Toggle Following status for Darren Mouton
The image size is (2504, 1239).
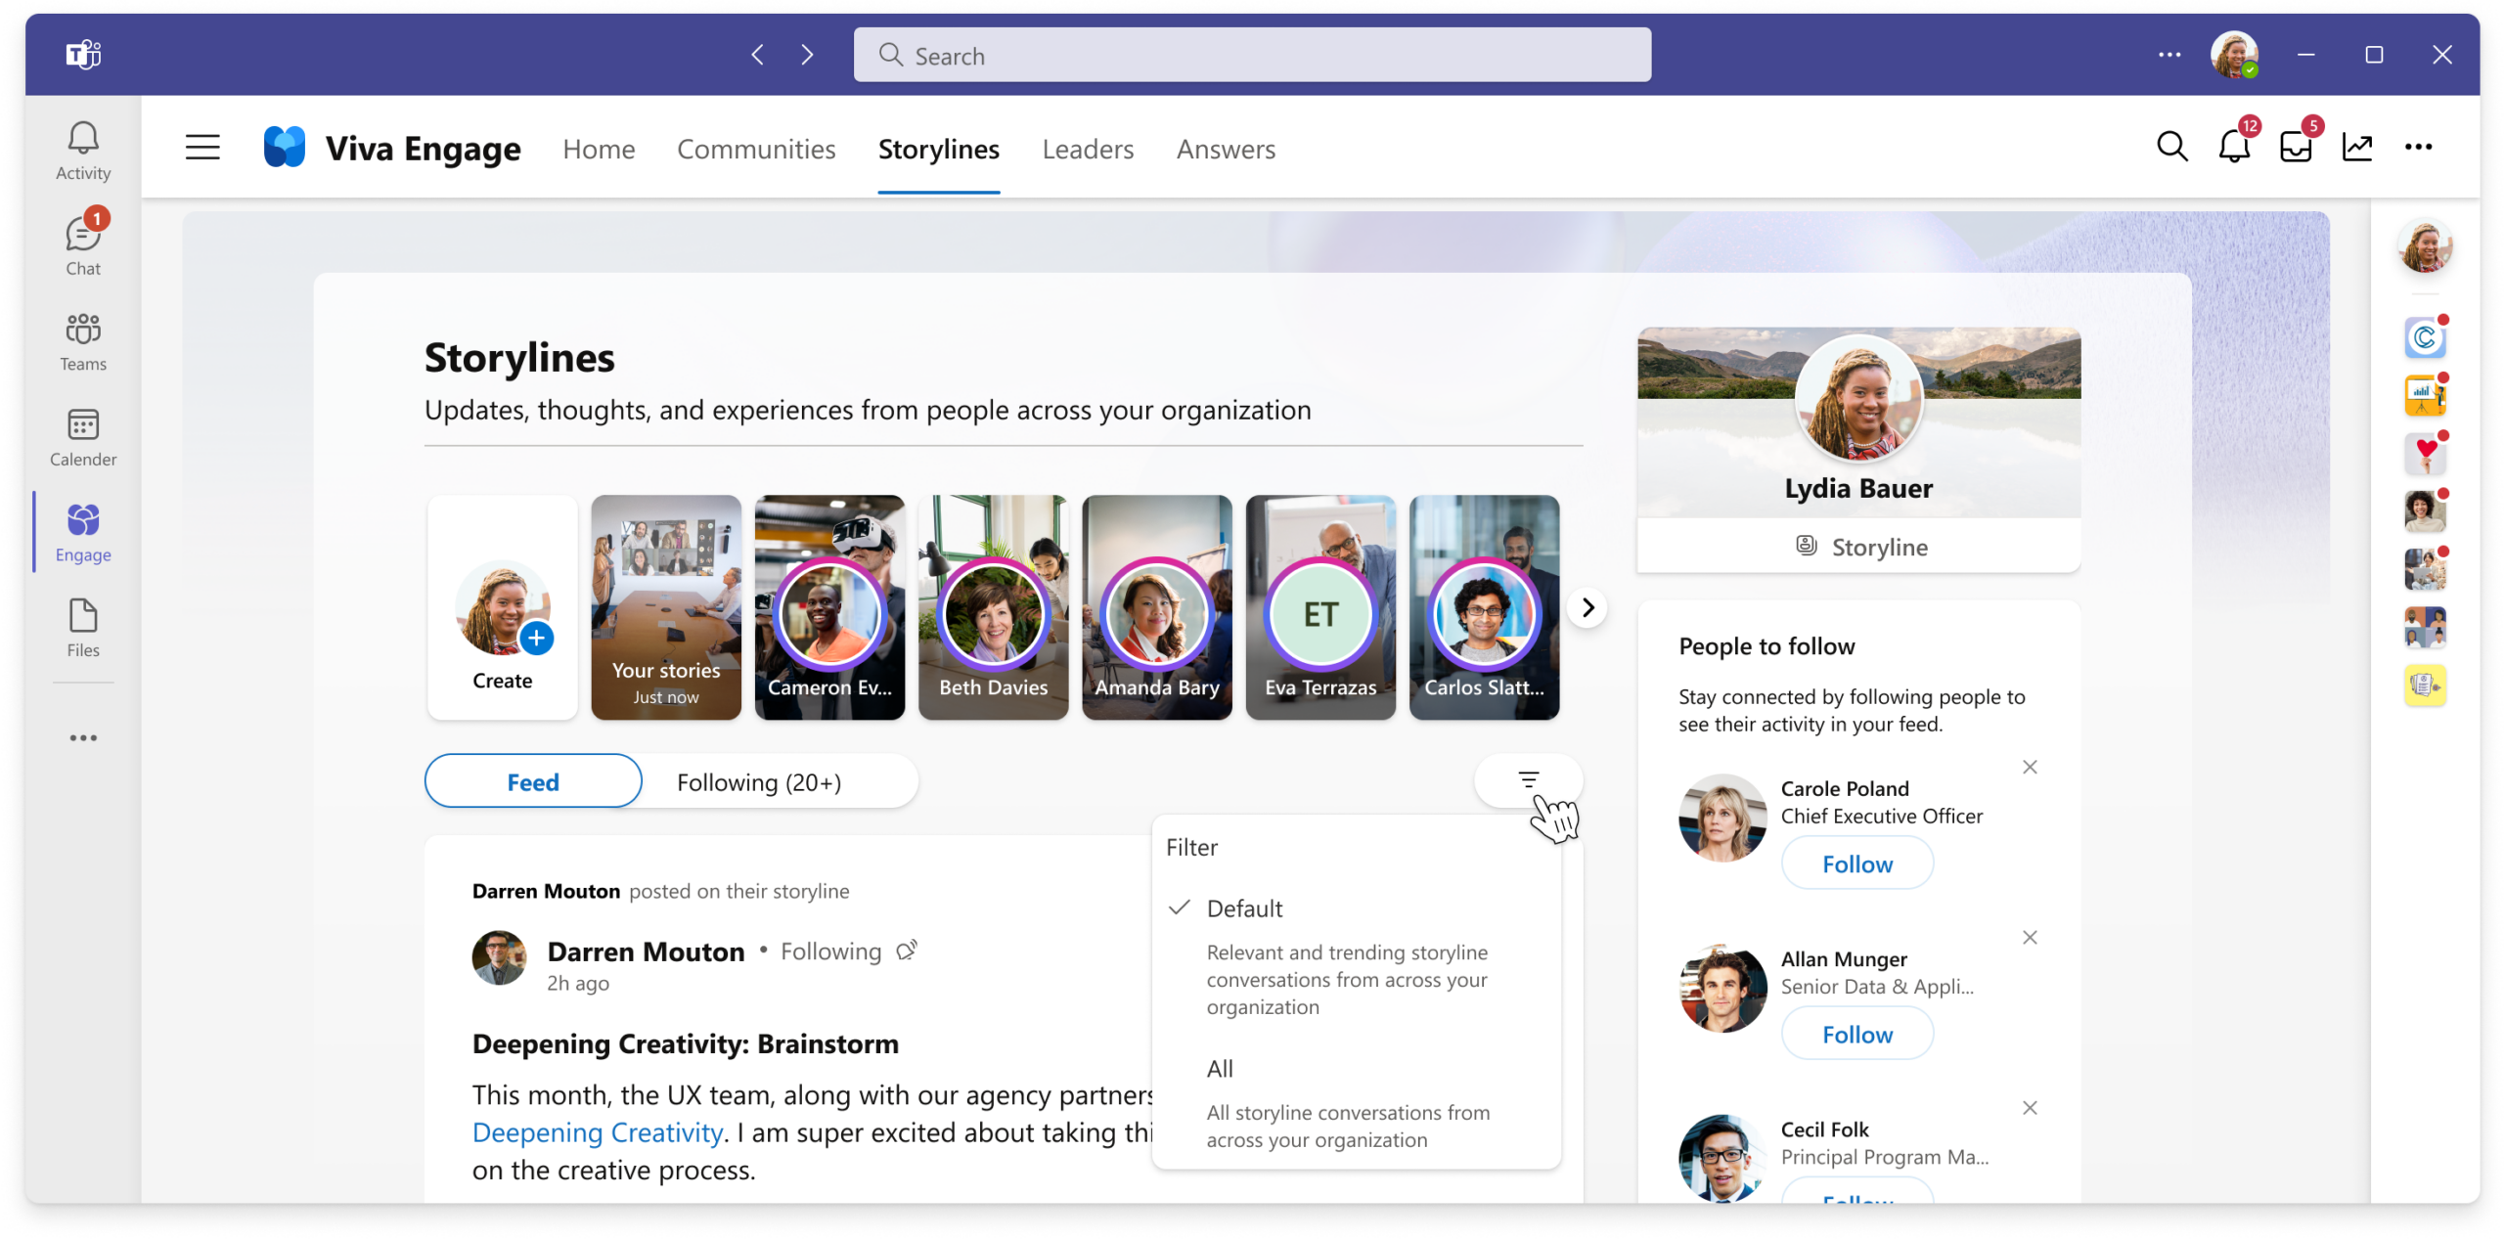point(848,951)
